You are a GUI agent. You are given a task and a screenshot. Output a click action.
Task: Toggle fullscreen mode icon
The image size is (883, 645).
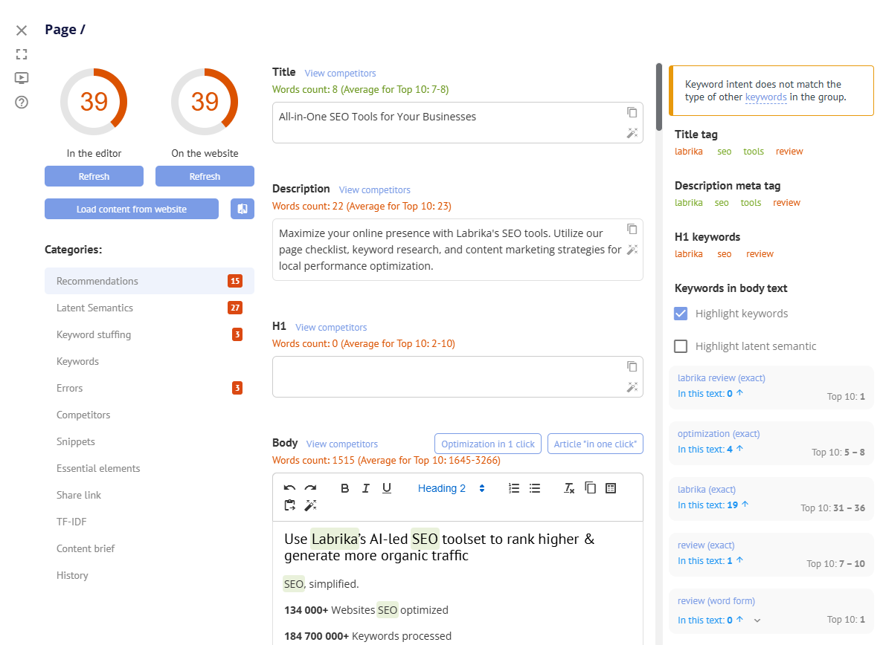pyautogui.click(x=22, y=54)
